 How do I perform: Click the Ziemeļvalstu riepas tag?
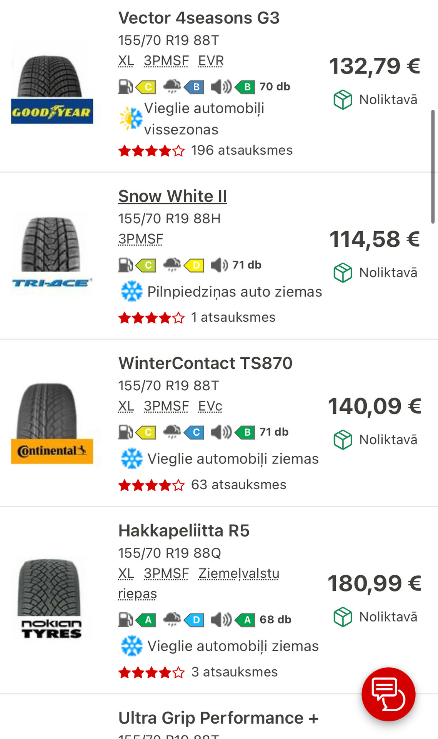(x=238, y=573)
